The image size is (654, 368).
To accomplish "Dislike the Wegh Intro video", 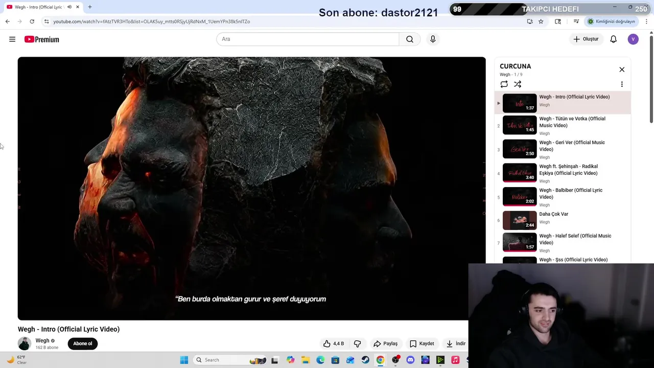I will [357, 343].
